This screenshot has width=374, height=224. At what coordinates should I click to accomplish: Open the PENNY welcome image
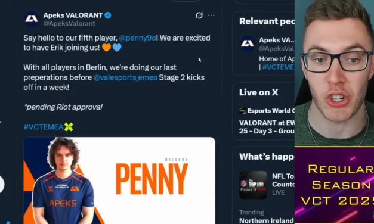(x=119, y=181)
